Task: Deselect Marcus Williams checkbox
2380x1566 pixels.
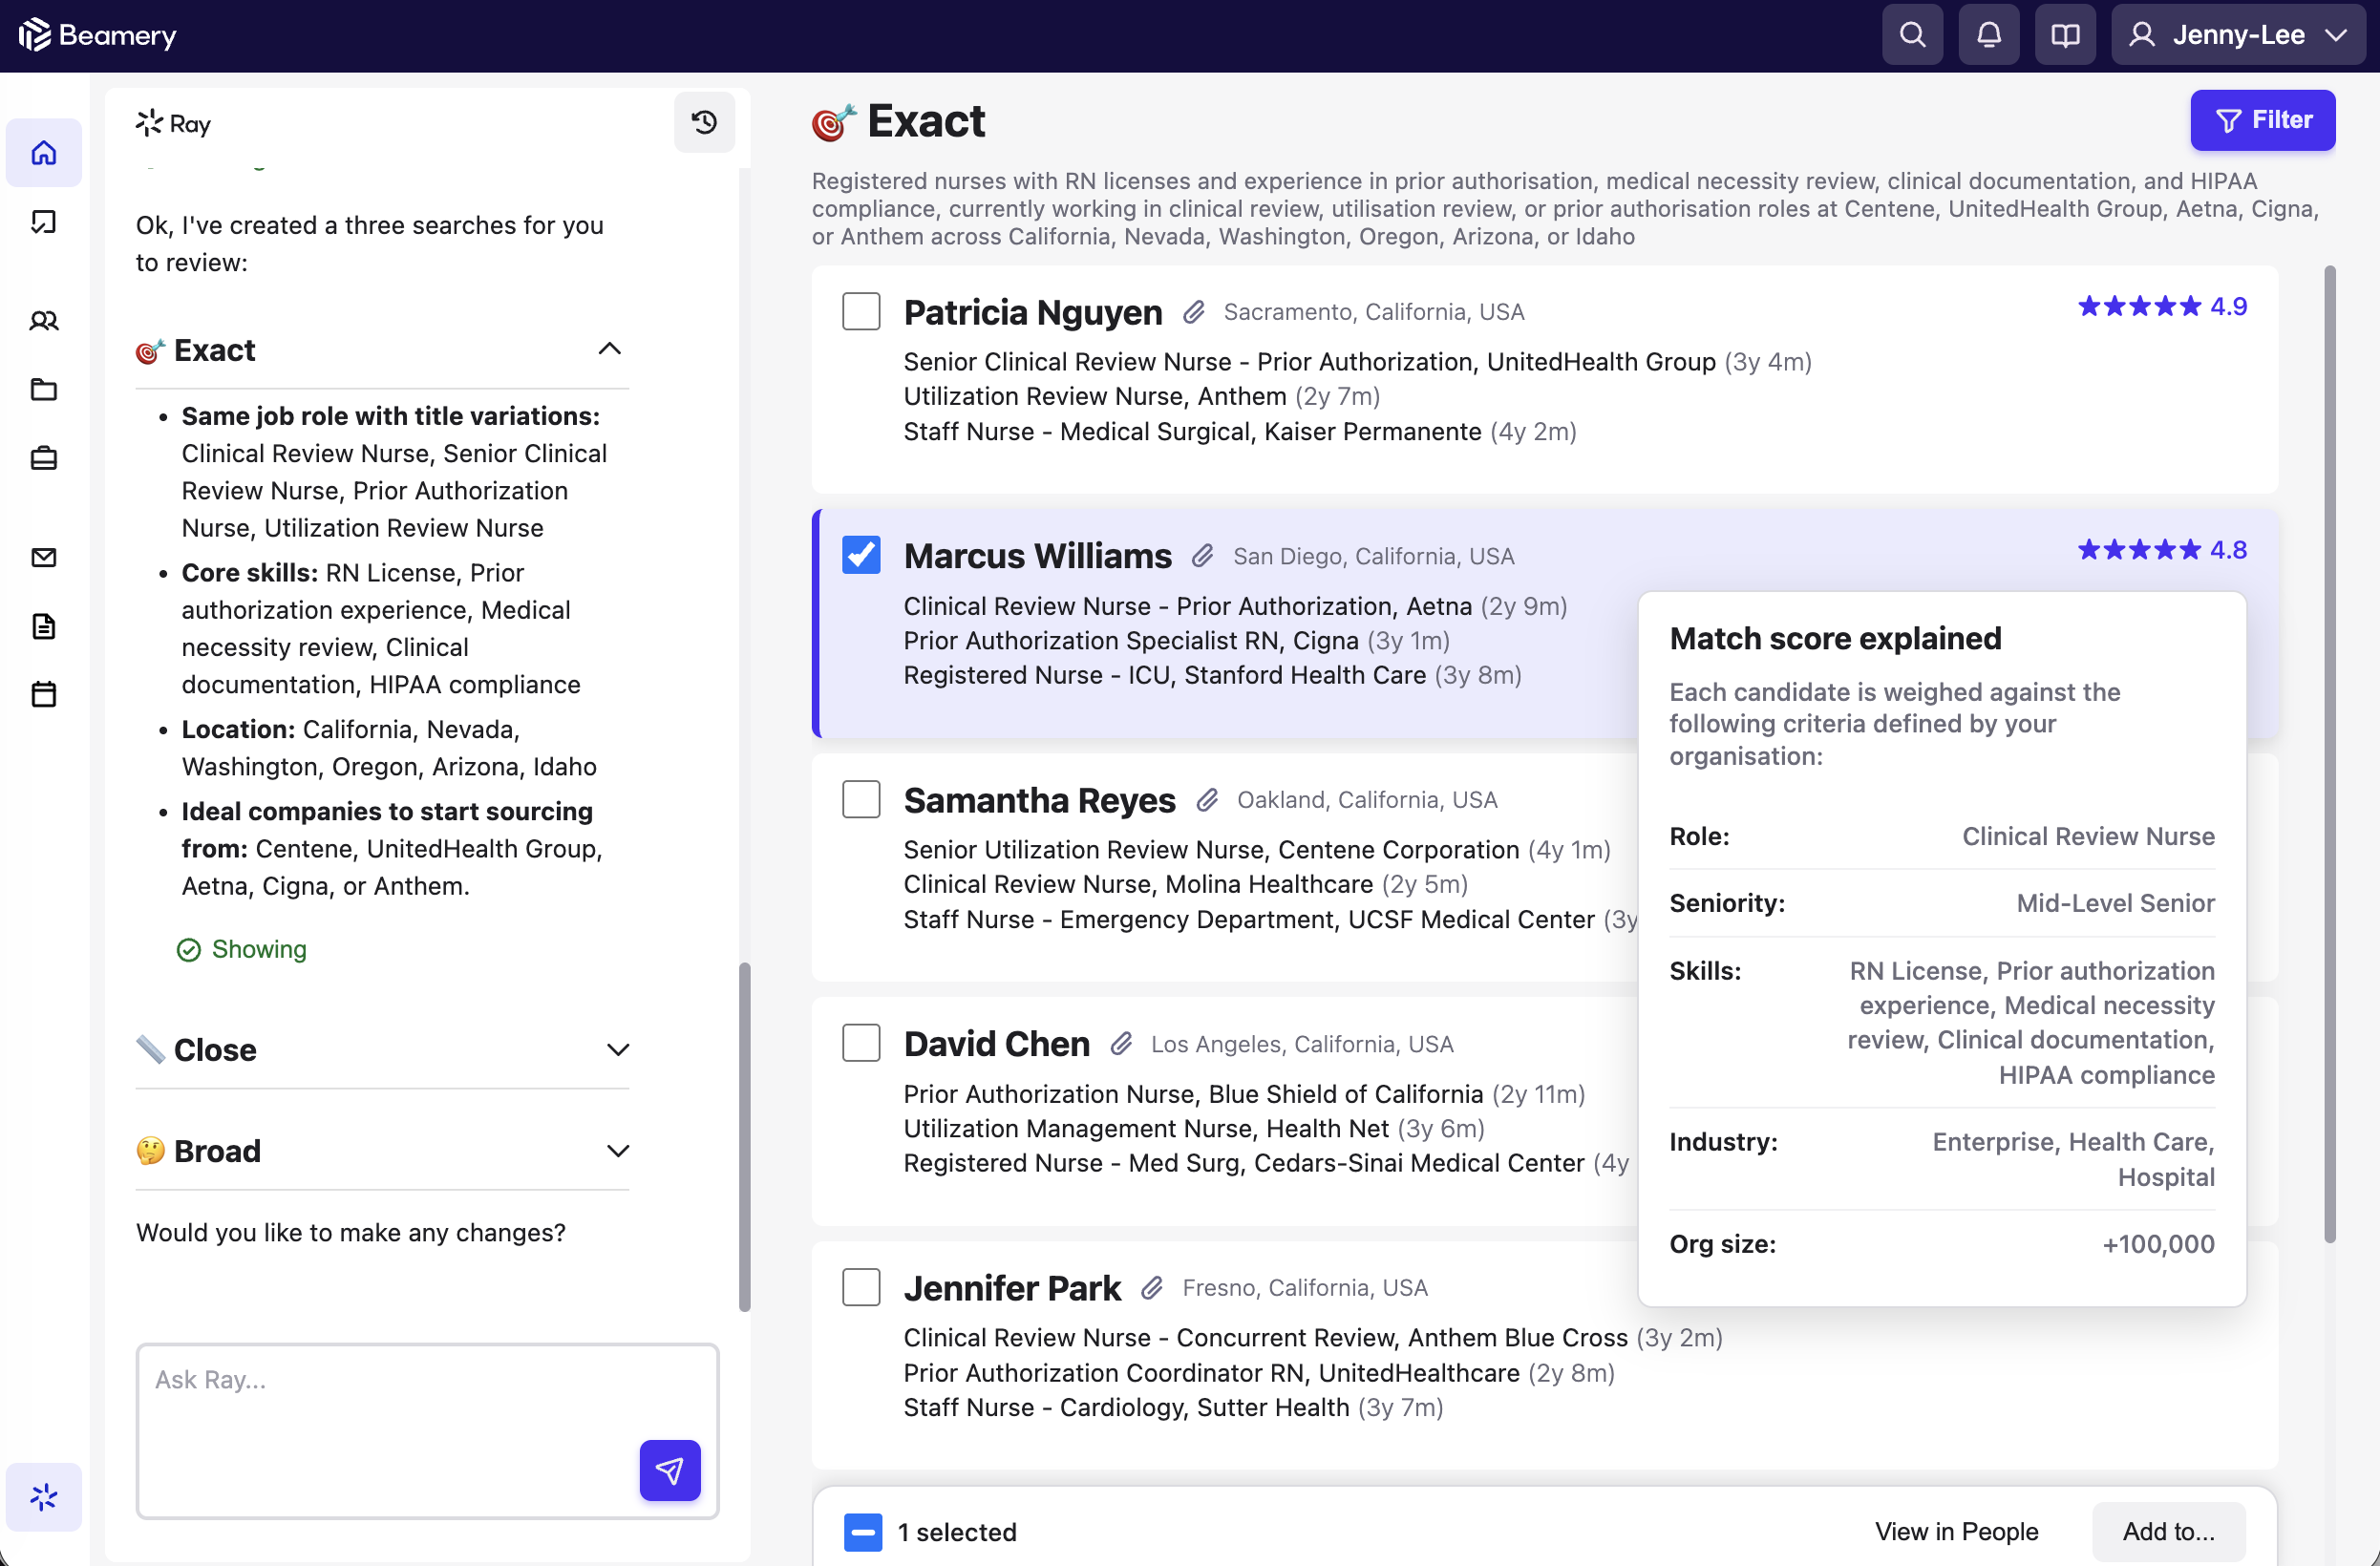Action: (861, 555)
